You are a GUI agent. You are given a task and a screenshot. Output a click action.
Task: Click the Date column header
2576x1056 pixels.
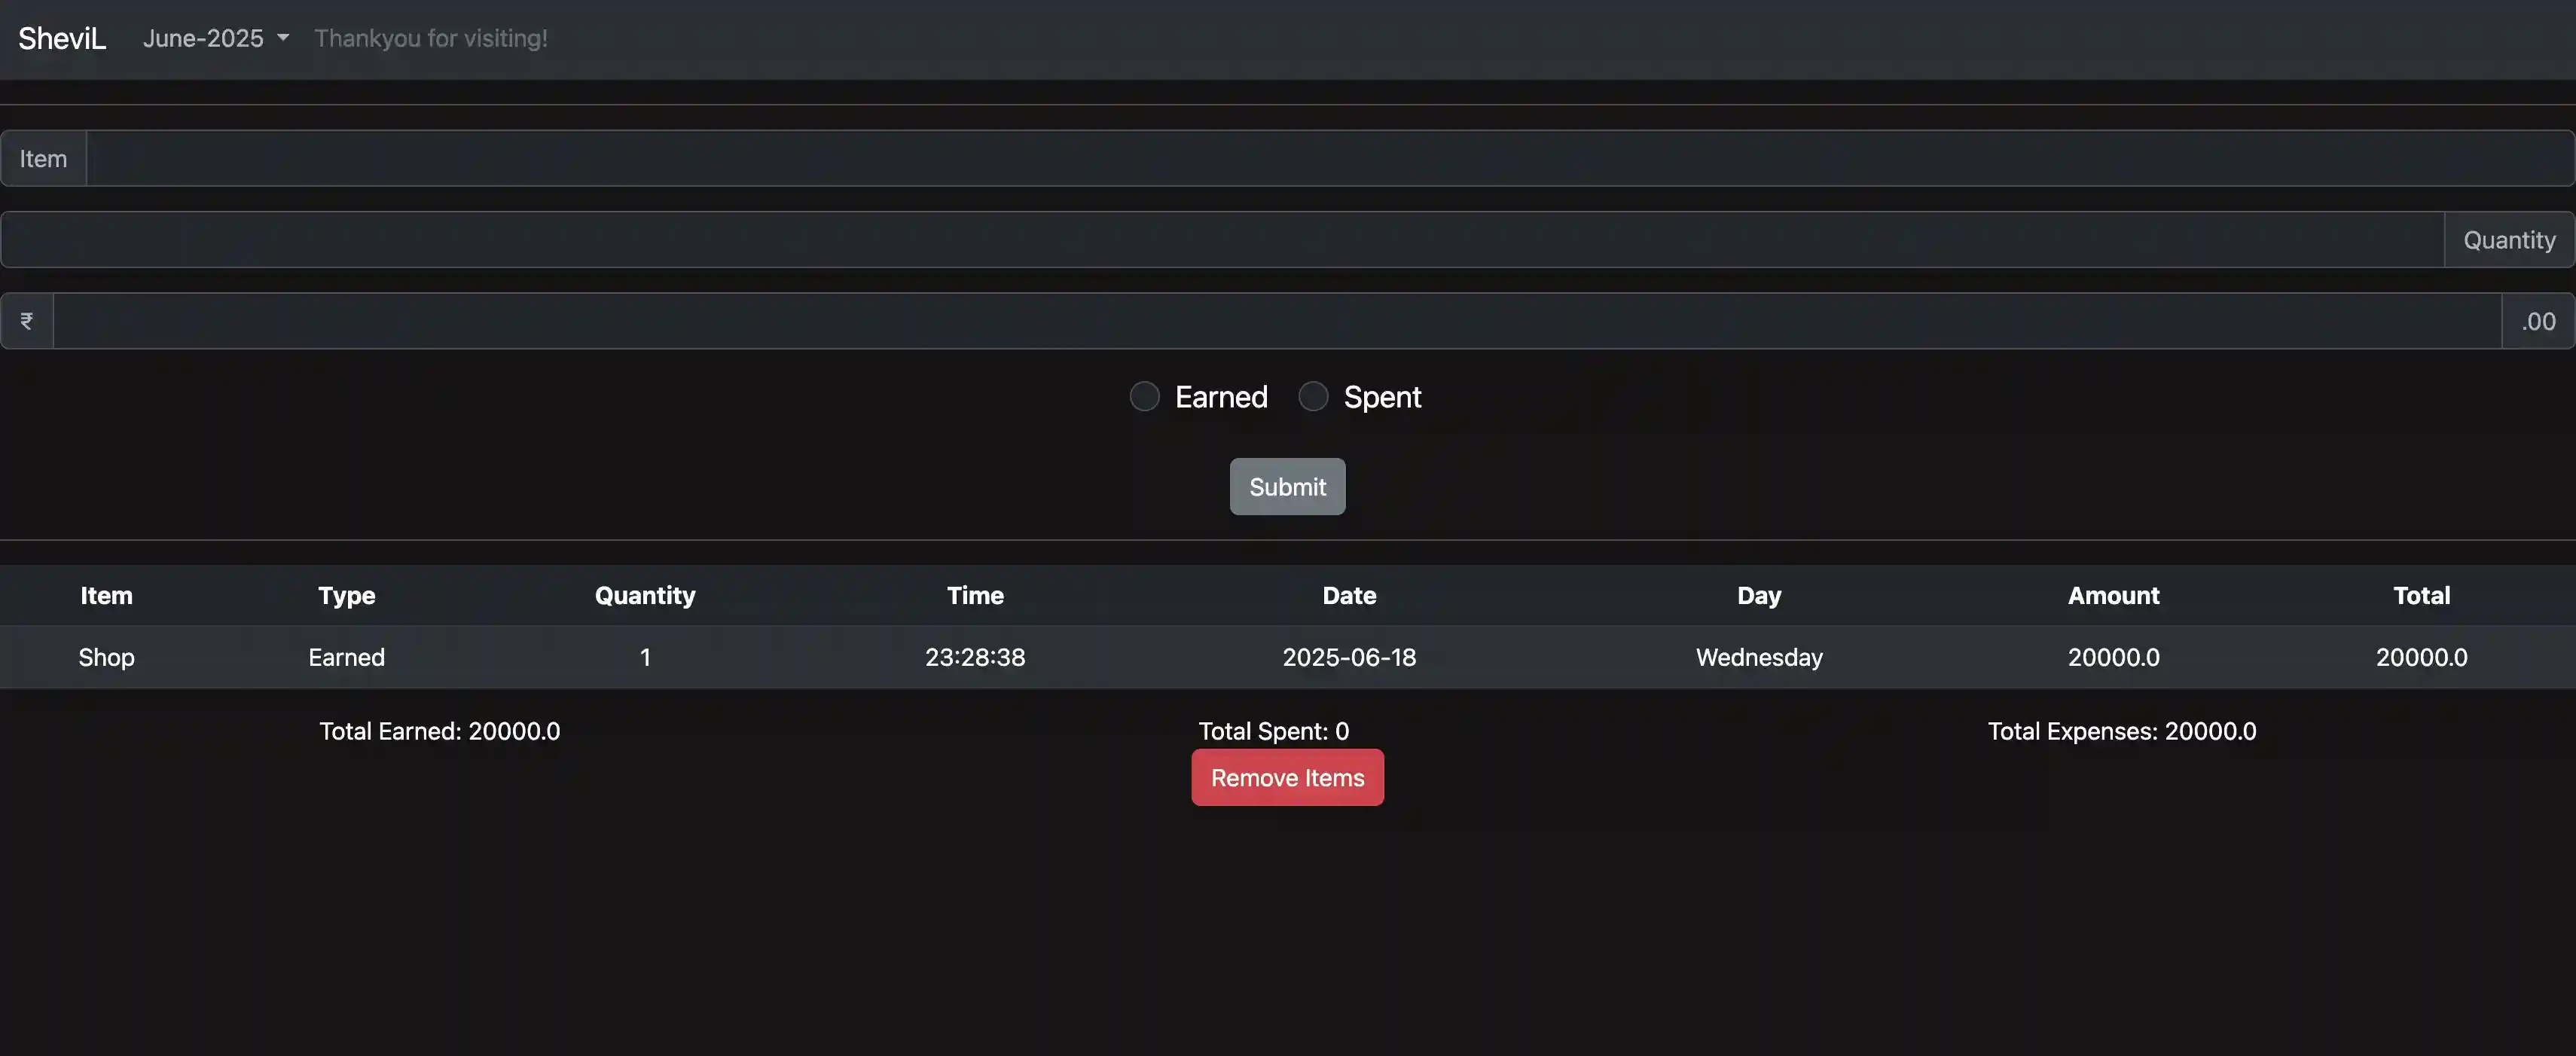[x=1349, y=595]
